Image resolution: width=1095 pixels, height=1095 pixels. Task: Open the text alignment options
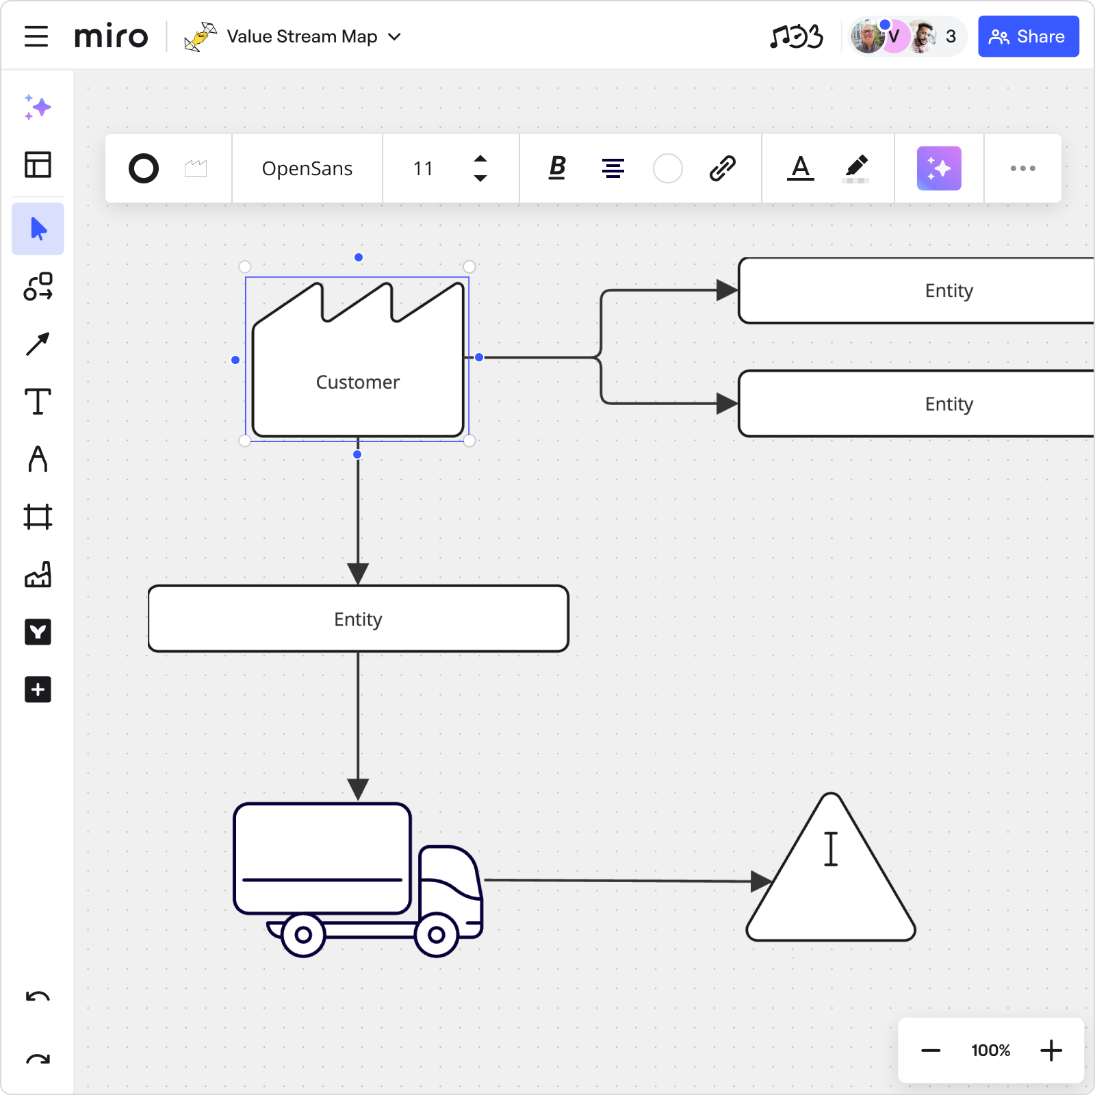click(613, 168)
